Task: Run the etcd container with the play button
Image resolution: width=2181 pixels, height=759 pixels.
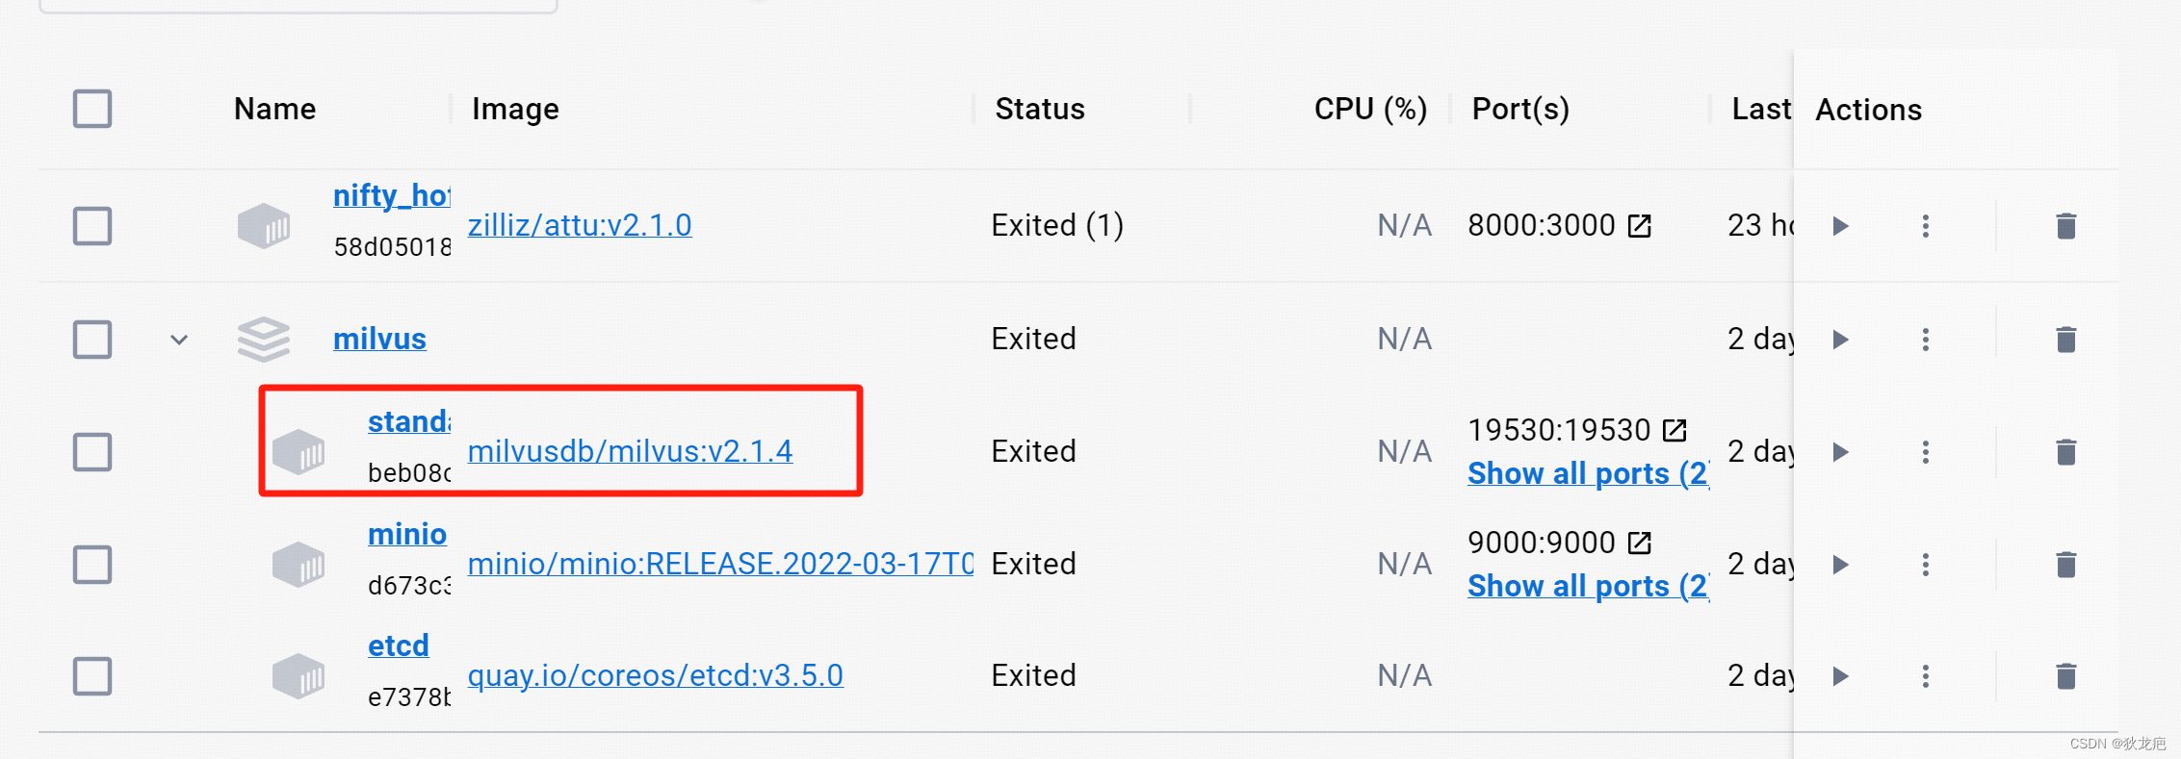Action: [1840, 676]
